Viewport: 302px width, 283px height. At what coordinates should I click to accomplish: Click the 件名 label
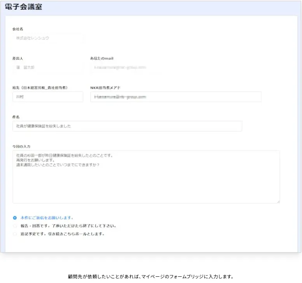tap(16, 117)
